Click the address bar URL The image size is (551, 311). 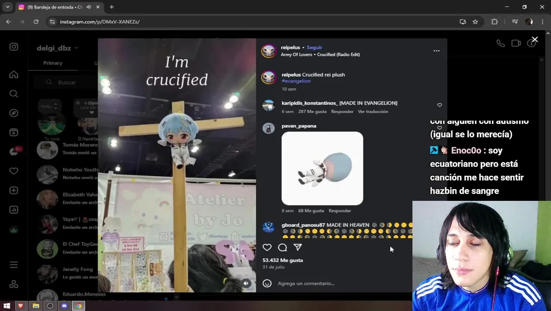pos(100,22)
